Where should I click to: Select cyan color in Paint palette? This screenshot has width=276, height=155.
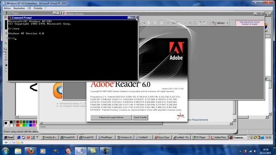coord(27,125)
